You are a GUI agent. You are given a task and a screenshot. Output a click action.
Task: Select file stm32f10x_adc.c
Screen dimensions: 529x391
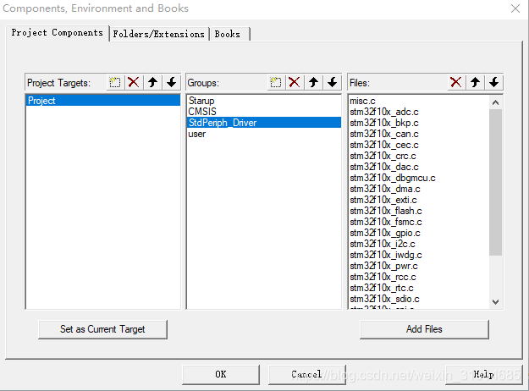point(419,112)
